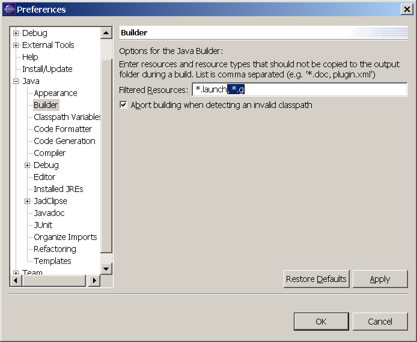This screenshot has width=417, height=342.
Task: Apply the Builder preferences
Action: click(380, 279)
